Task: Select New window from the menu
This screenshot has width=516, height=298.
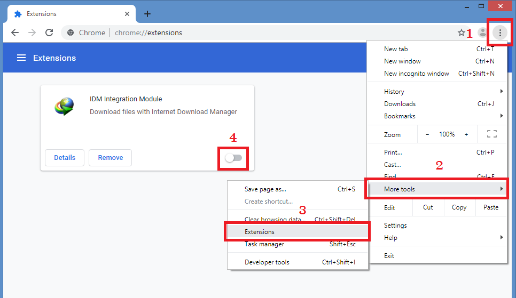Action: point(437,61)
